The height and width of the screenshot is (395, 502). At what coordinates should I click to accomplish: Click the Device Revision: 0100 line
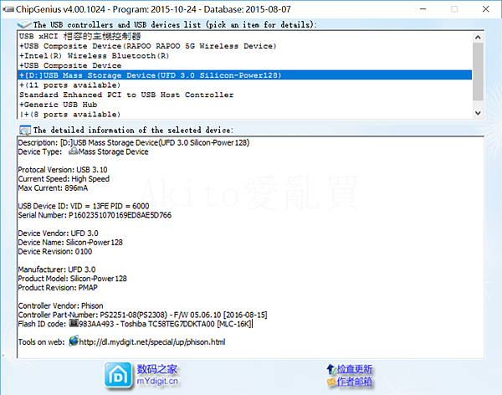coord(55,252)
